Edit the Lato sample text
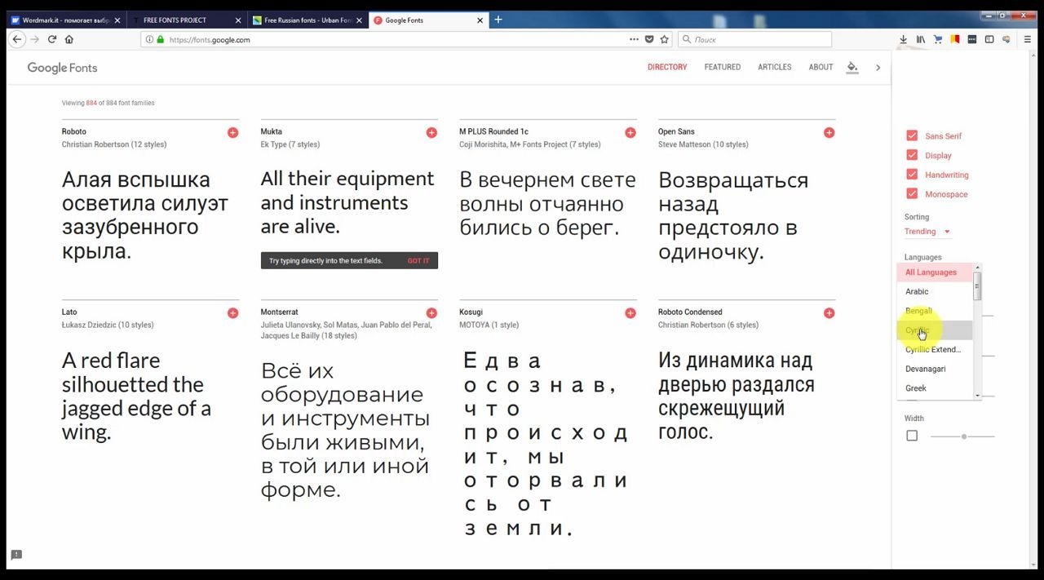Viewport: 1044px width, 580px height. click(x=136, y=396)
